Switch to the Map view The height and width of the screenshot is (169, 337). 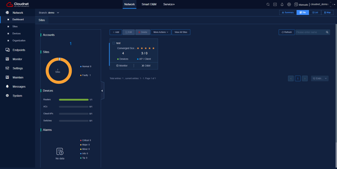[x=327, y=13]
